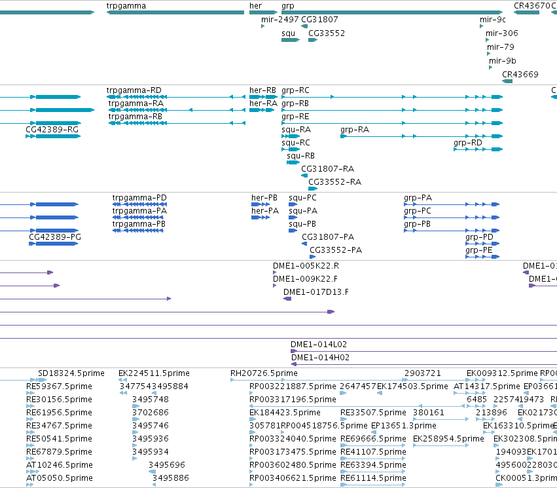Select the CG31807-PA protein label
This screenshot has height=488, width=557.
(328, 236)
